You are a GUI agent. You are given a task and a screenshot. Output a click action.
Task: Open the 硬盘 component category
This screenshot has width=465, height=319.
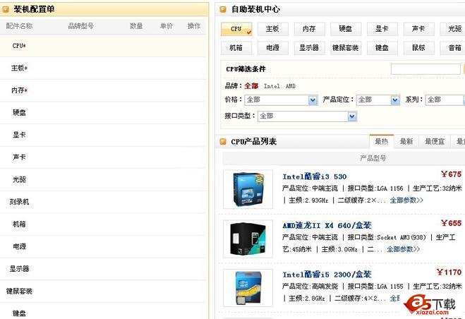tap(346, 29)
